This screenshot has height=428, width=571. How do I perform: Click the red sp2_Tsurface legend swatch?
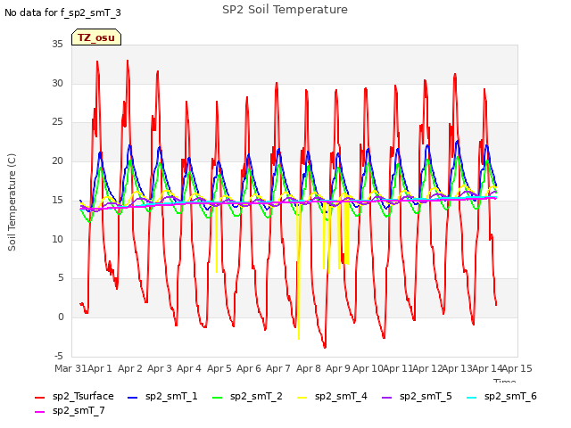(39, 398)
